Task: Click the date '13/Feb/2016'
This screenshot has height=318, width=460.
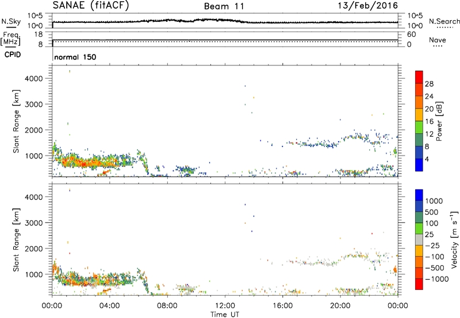Action: pos(367,6)
